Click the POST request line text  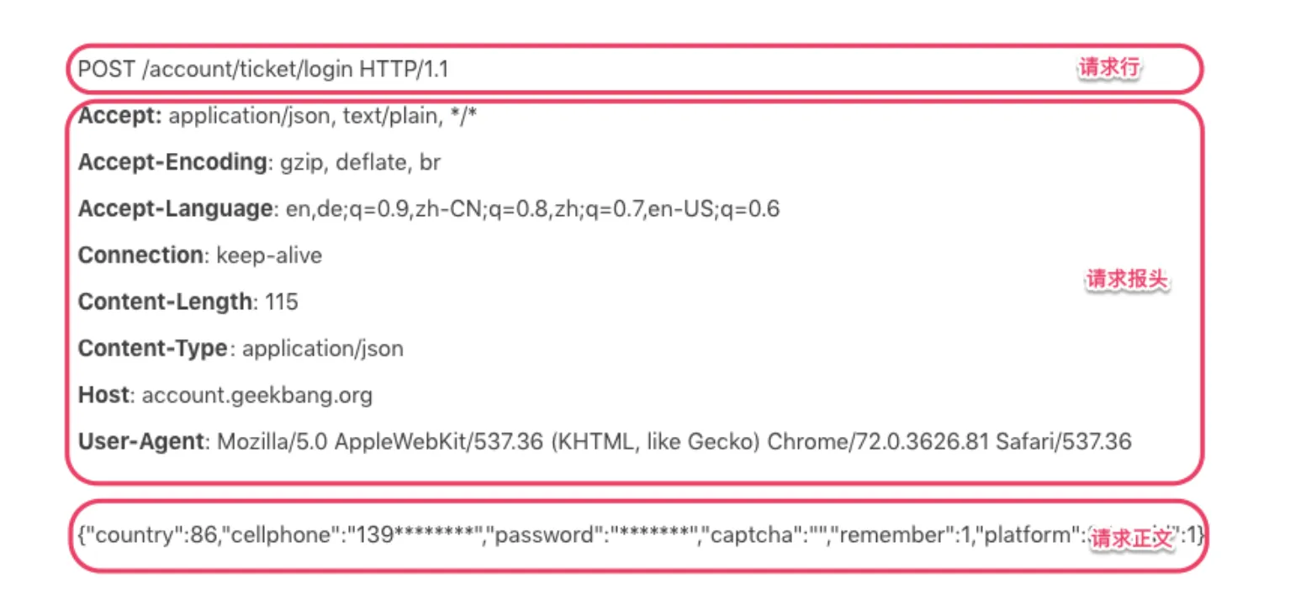(x=262, y=69)
